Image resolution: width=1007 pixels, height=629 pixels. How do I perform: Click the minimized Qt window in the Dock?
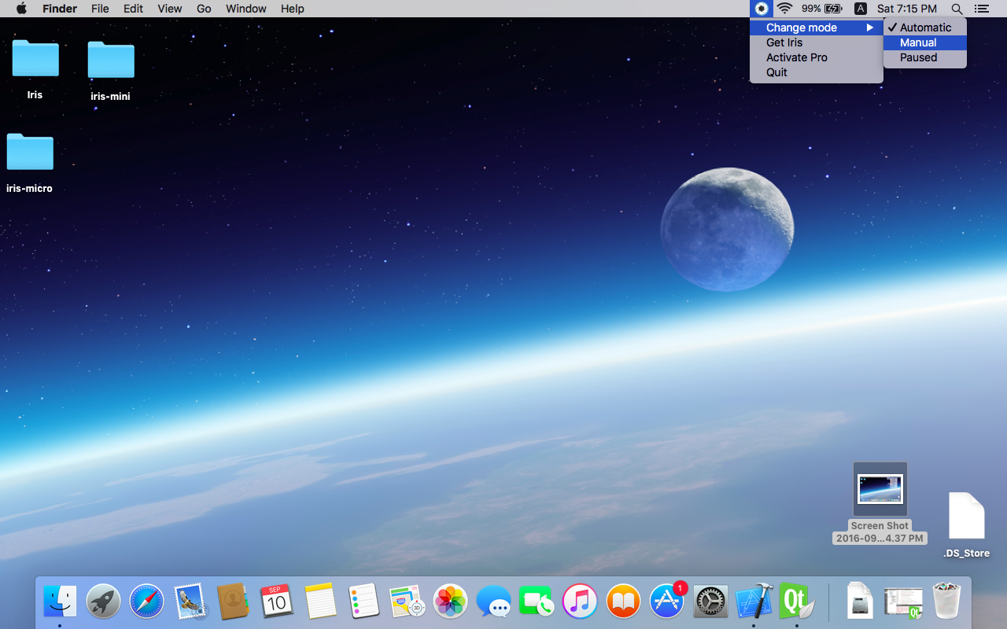(903, 602)
